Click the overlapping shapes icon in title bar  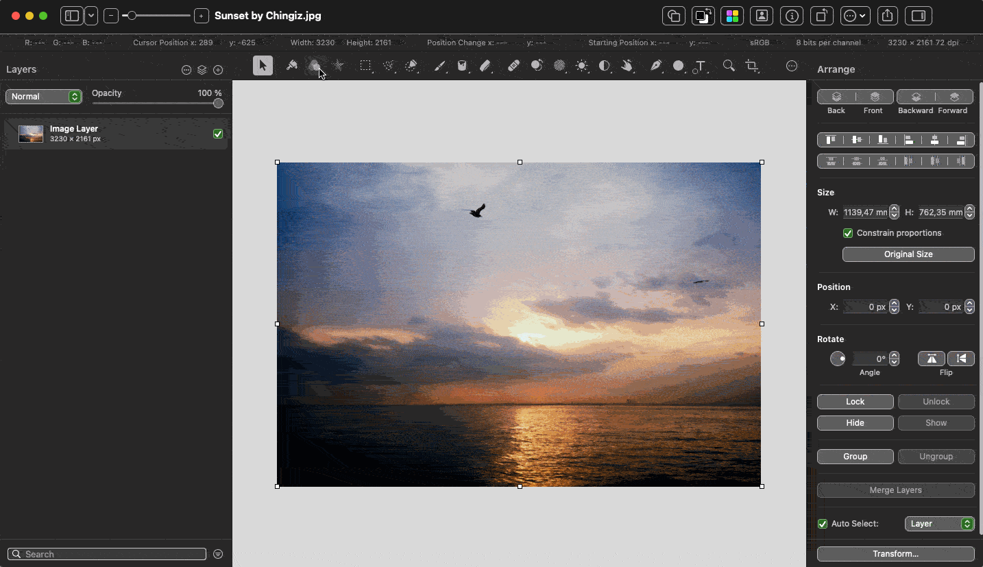(x=674, y=16)
